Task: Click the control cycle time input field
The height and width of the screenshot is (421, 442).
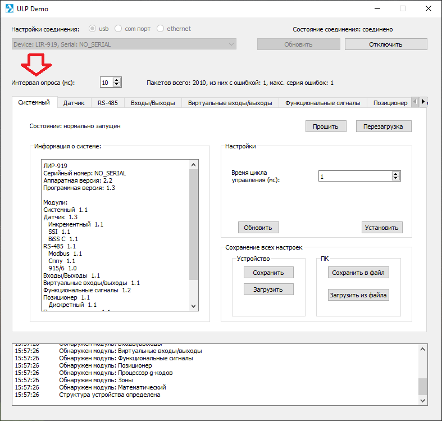Action: pyautogui.click(x=354, y=176)
